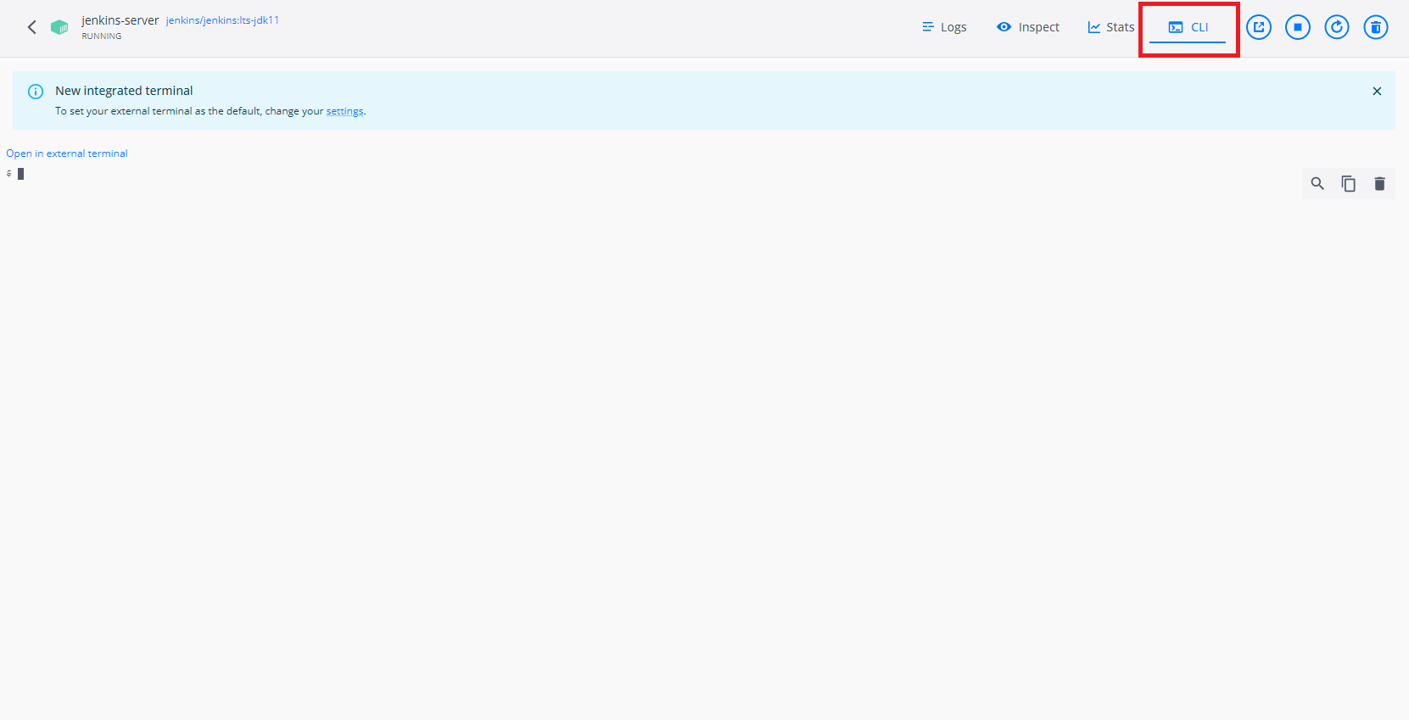The image size is (1409, 720).
Task: Click the green jenkins-server container icon
Action: pyautogui.click(x=59, y=27)
